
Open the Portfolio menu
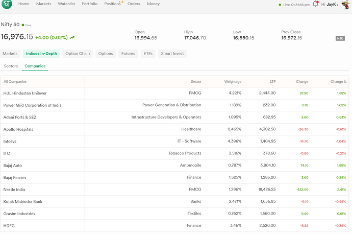[90, 4]
